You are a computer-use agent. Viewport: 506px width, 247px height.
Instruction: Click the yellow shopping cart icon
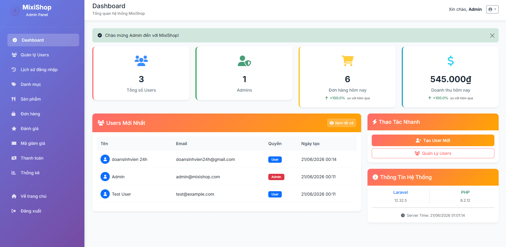pos(347,61)
